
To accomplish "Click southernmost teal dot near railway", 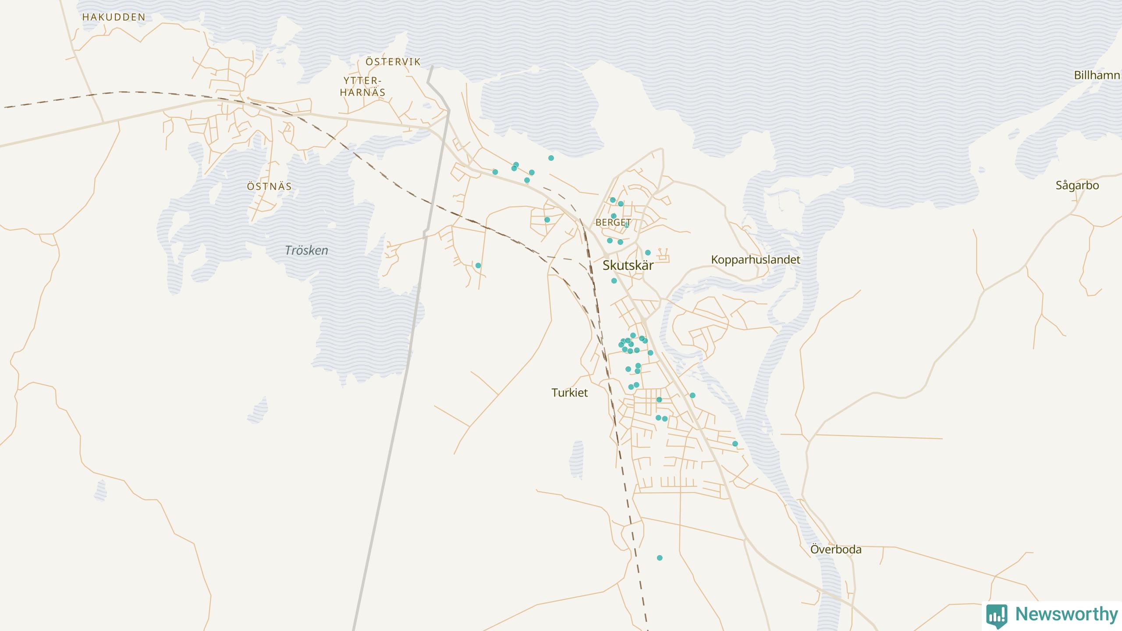I will 659,558.
